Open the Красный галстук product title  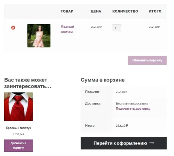tap(18, 128)
